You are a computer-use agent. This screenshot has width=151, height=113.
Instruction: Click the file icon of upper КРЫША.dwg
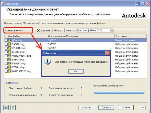coord(10,48)
